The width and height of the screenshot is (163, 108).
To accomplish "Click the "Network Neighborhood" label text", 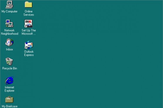I will (x=10, y=32).
